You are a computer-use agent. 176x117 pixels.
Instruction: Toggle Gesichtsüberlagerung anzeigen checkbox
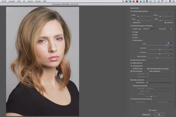coord(148,69)
